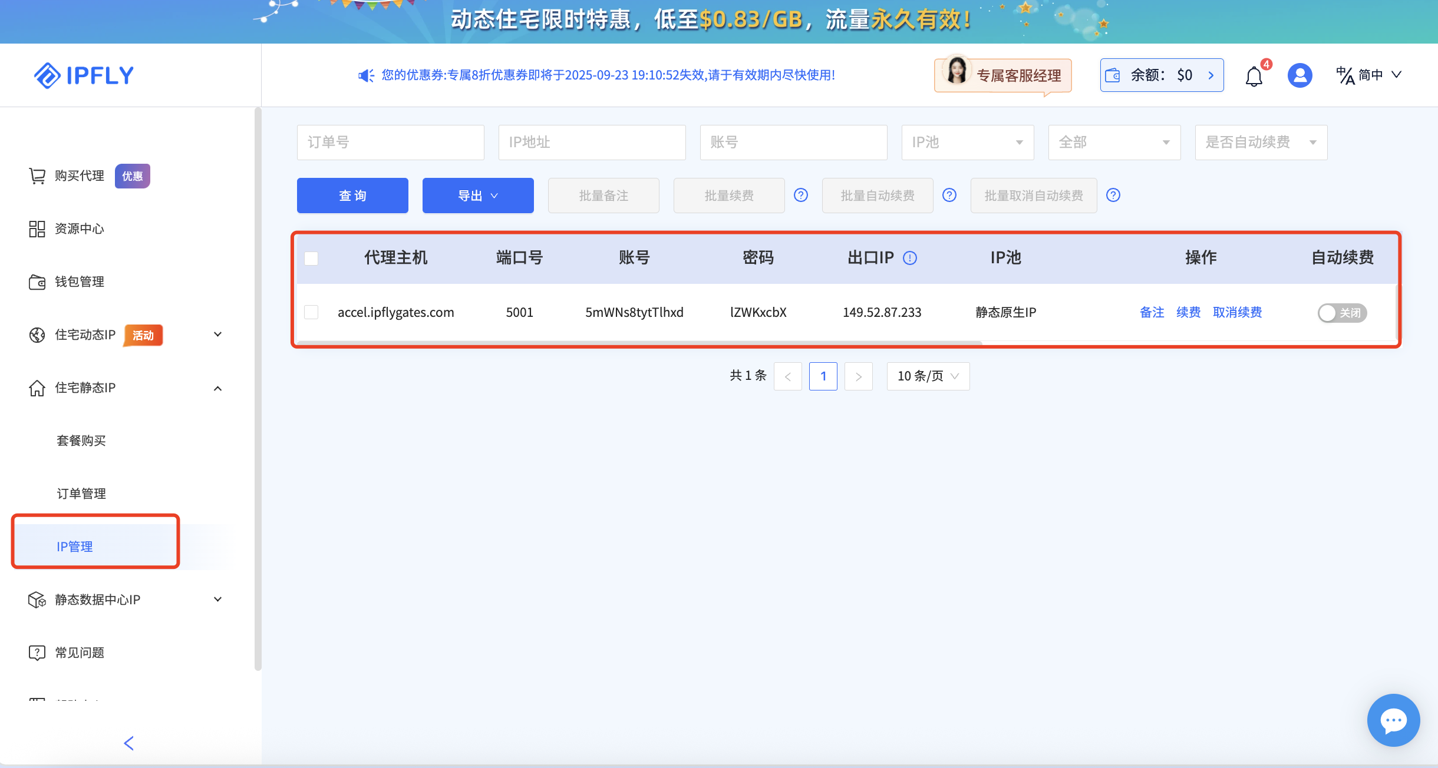Open the 是否自动续费 dropdown
Image resolution: width=1438 pixels, height=768 pixels.
pos(1261,142)
